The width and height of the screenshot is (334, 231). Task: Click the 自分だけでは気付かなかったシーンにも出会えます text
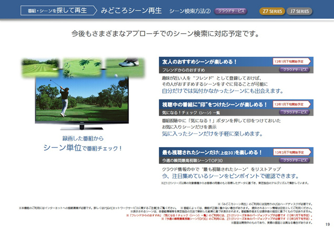click(x=223, y=91)
